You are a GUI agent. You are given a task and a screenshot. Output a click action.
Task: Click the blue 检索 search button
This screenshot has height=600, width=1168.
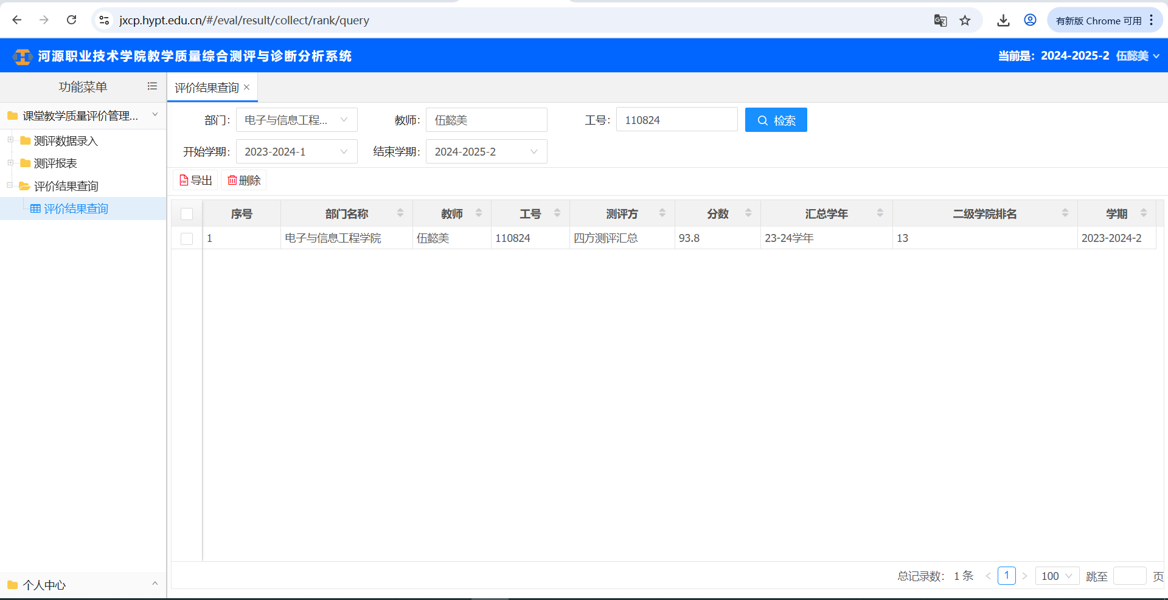coord(776,120)
